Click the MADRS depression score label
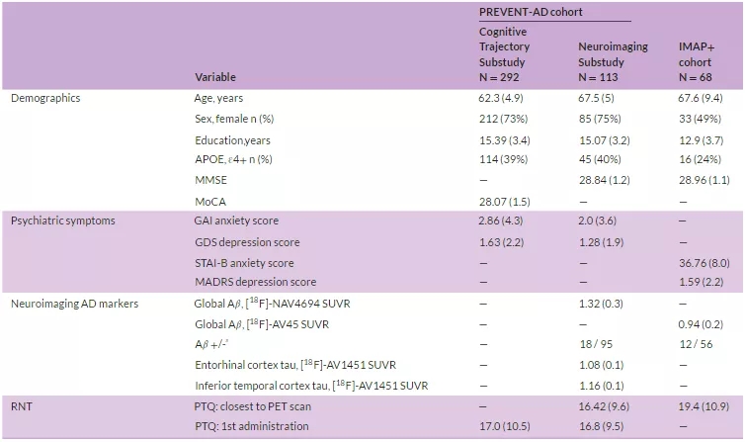The height and width of the screenshot is (442, 745). click(255, 282)
